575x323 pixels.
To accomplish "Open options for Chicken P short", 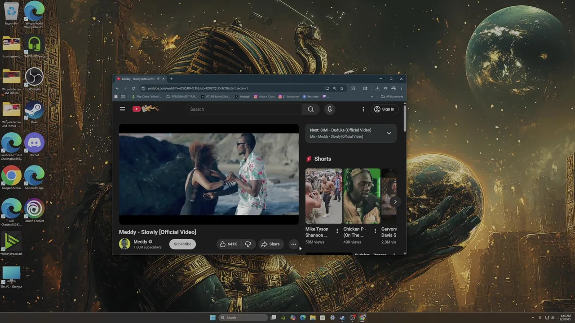I will [376, 231].
